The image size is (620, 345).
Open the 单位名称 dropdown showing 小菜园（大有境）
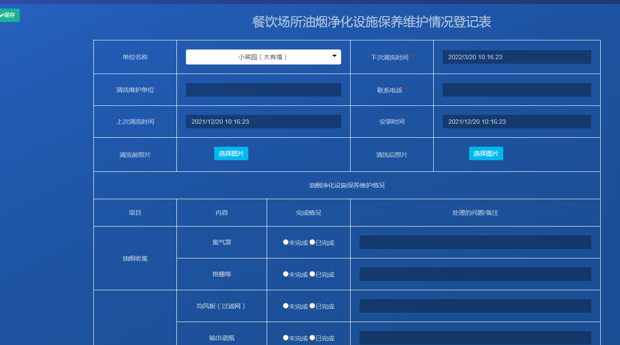(x=264, y=57)
